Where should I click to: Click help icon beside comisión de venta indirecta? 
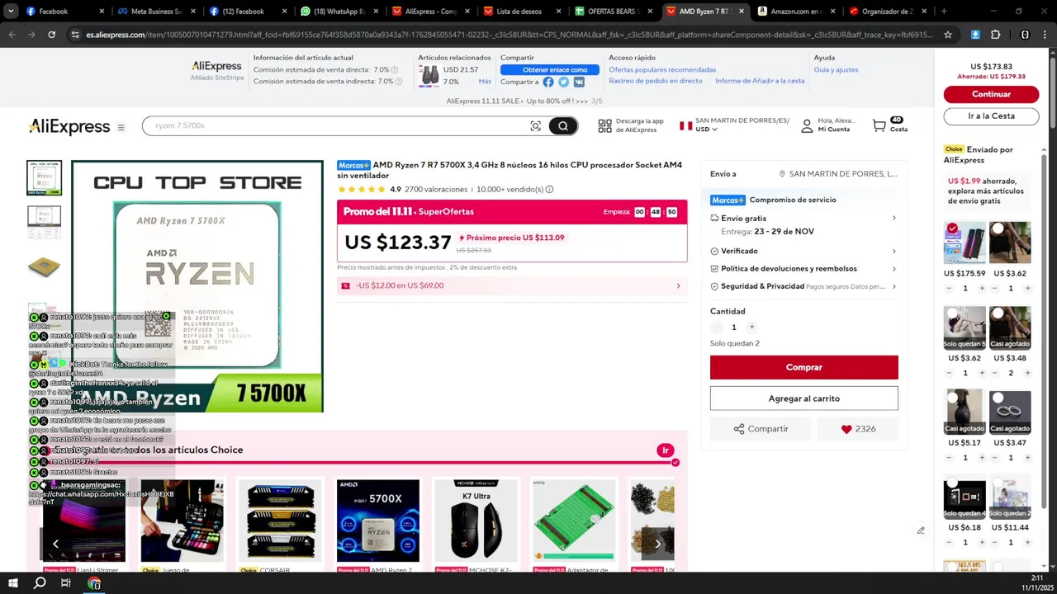pos(398,82)
